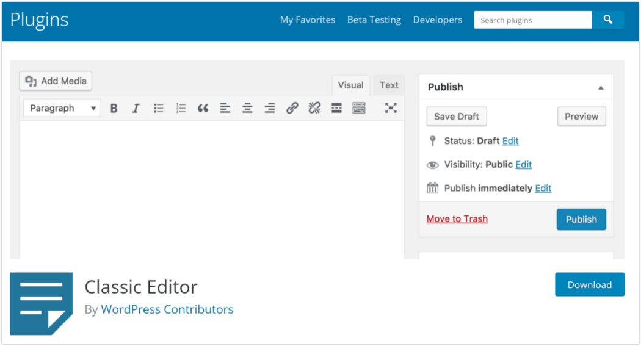Switch to the Text editor tab
This screenshot has width=641, height=346.
(x=389, y=85)
